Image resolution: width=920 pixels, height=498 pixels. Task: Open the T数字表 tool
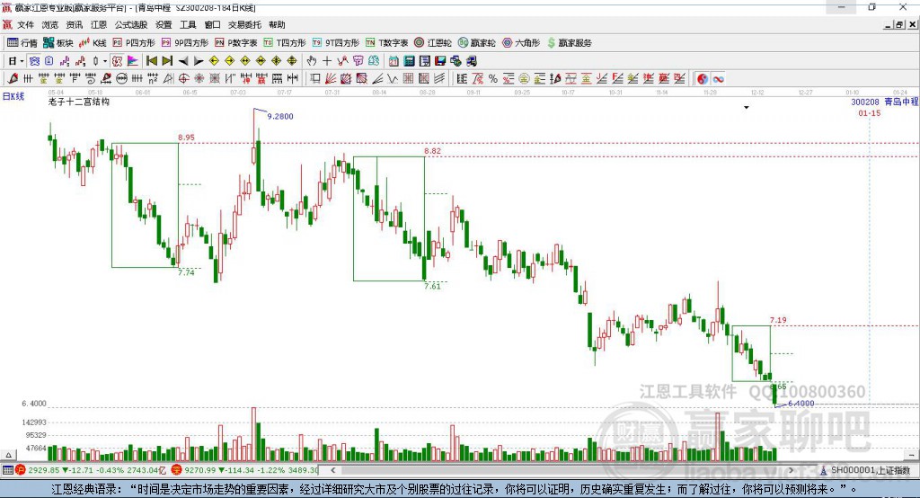(x=386, y=43)
